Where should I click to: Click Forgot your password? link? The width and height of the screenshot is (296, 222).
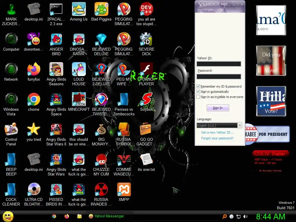217,138
